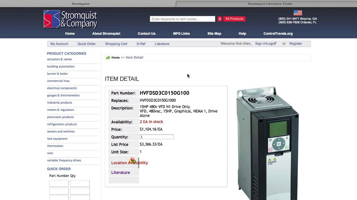Viewport: 357px width, 200px height.
Task: Click the Orlando, FL phone number
Action: point(298,22)
